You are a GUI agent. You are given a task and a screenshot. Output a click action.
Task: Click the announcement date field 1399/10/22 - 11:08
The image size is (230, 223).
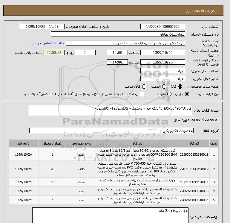click(x=42, y=26)
